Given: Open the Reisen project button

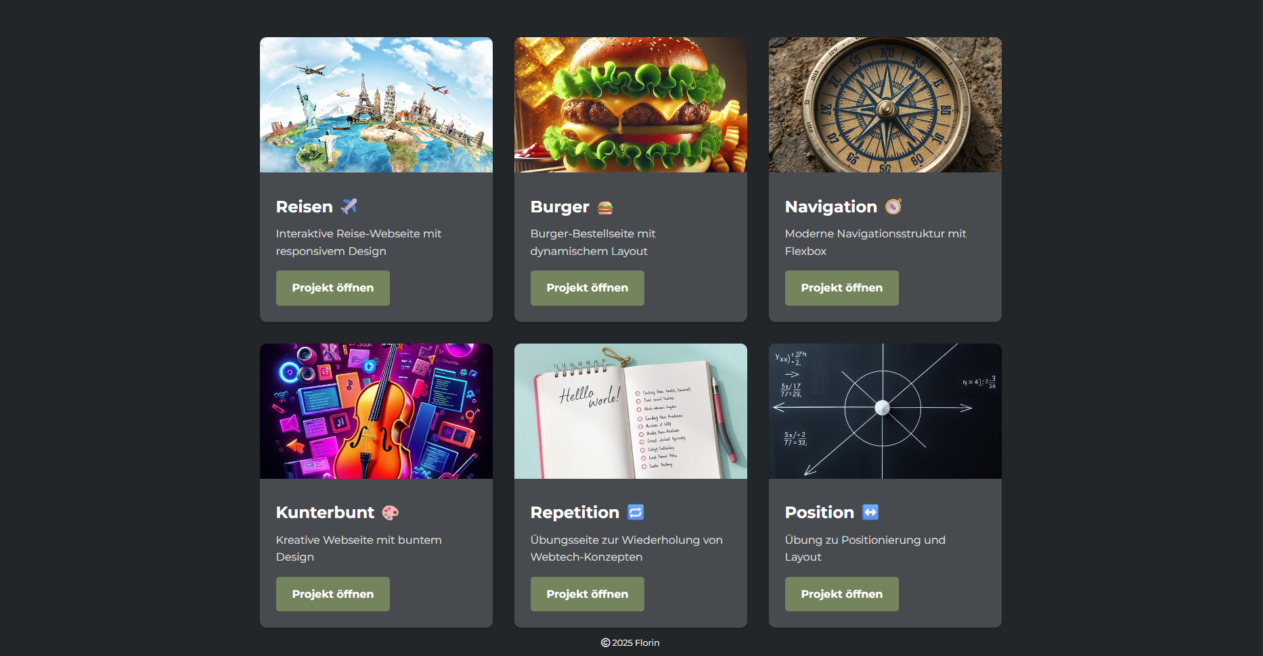Looking at the screenshot, I should [x=333, y=288].
